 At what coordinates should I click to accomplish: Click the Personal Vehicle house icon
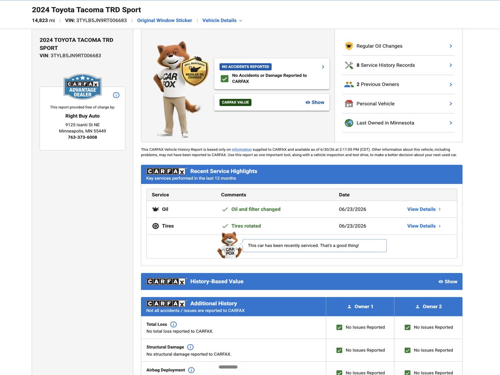click(x=349, y=104)
